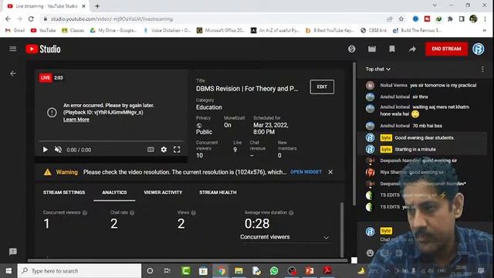The image size is (494, 278).
Task: Click the browser address bar
Action: (x=215, y=19)
